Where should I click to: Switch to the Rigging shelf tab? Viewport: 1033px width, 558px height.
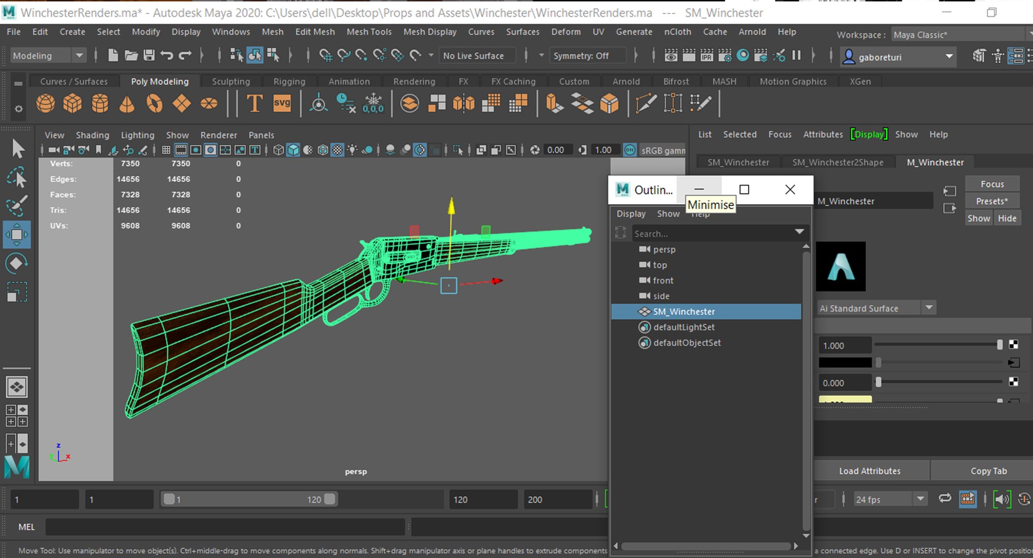tap(289, 81)
